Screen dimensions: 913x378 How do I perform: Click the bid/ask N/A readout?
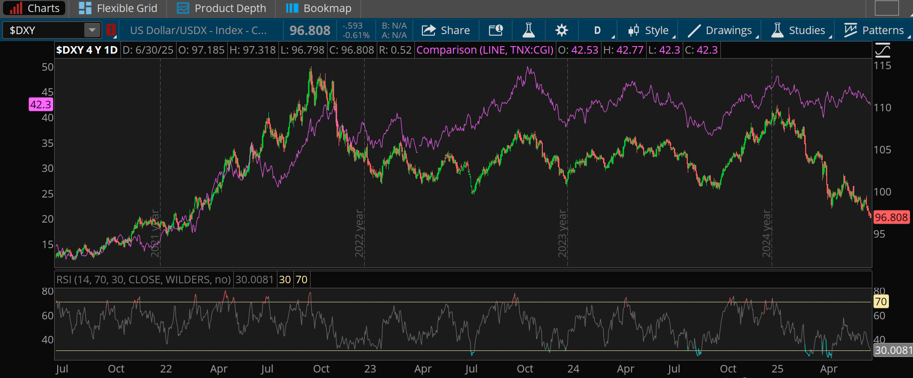click(x=394, y=31)
